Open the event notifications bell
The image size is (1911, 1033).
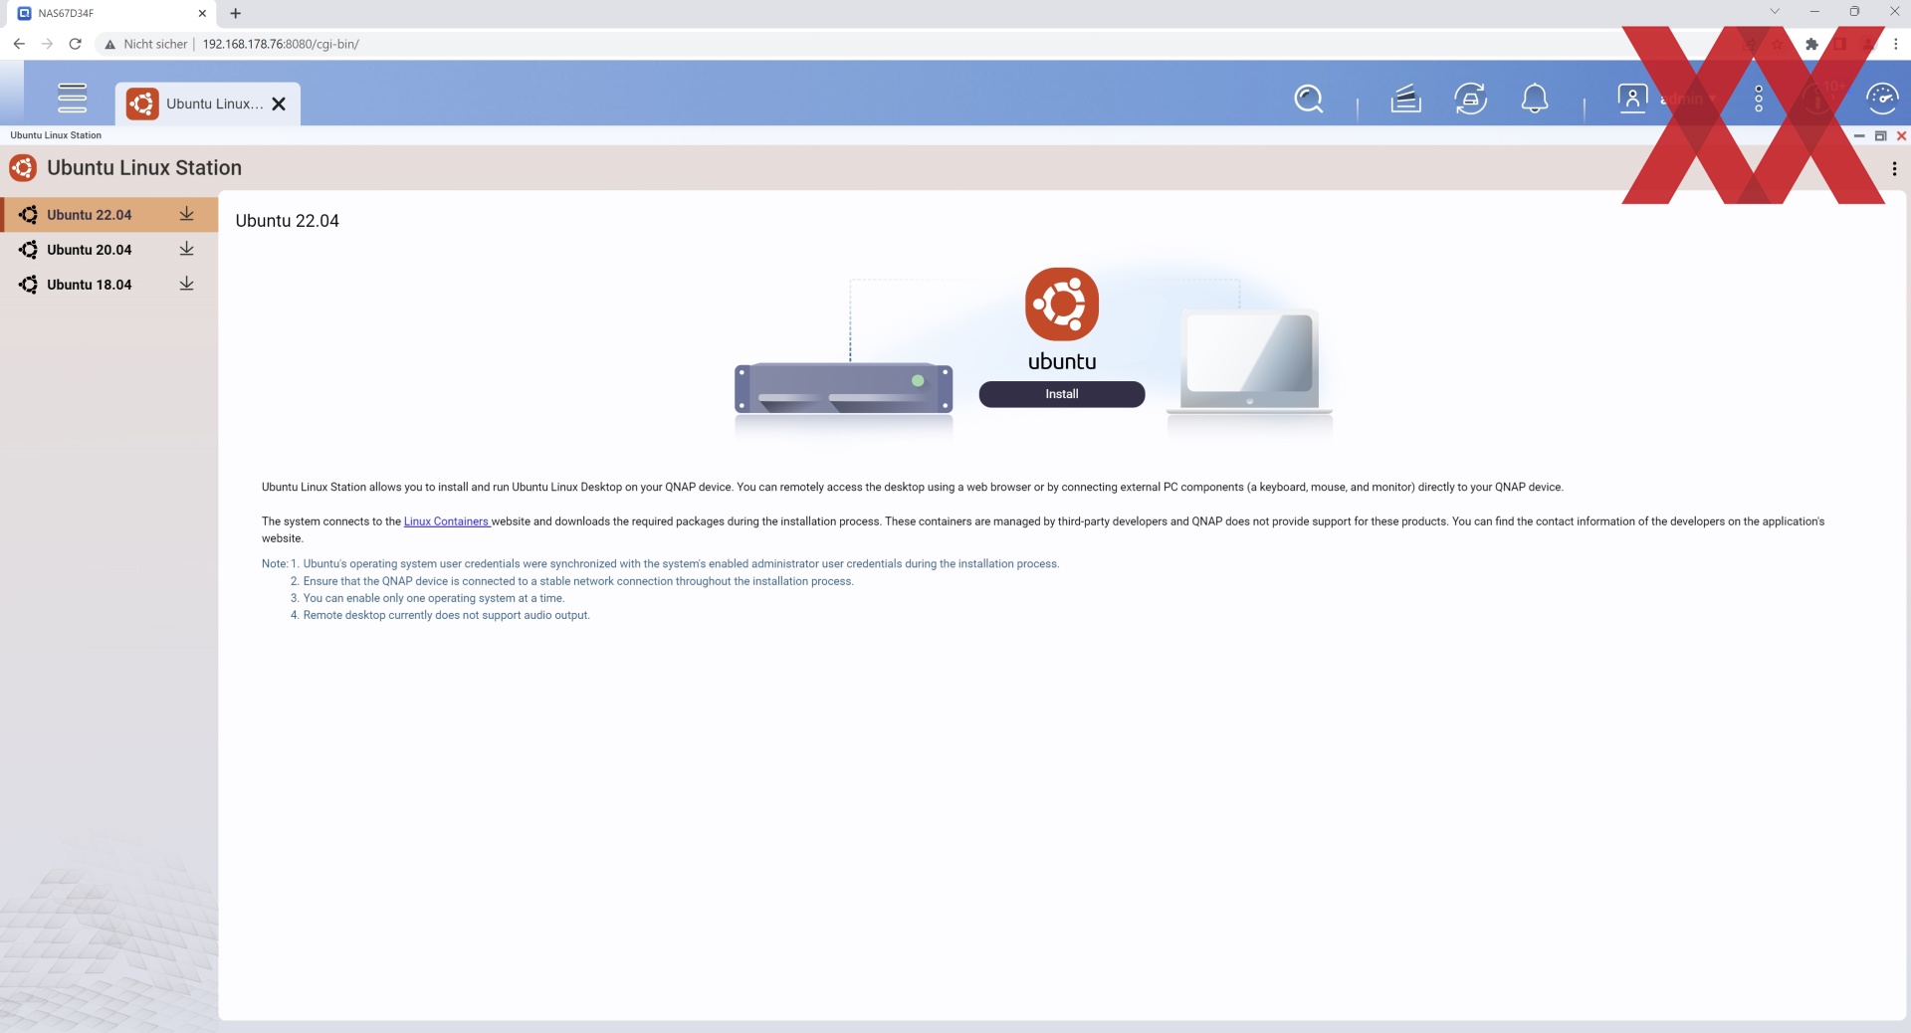1535,99
